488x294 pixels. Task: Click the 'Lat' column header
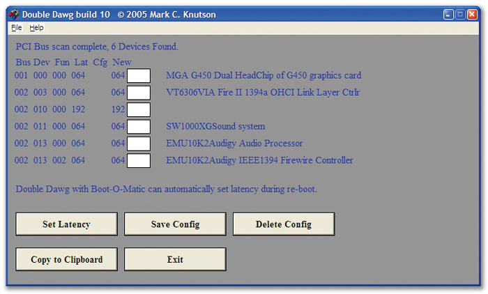pos(81,62)
